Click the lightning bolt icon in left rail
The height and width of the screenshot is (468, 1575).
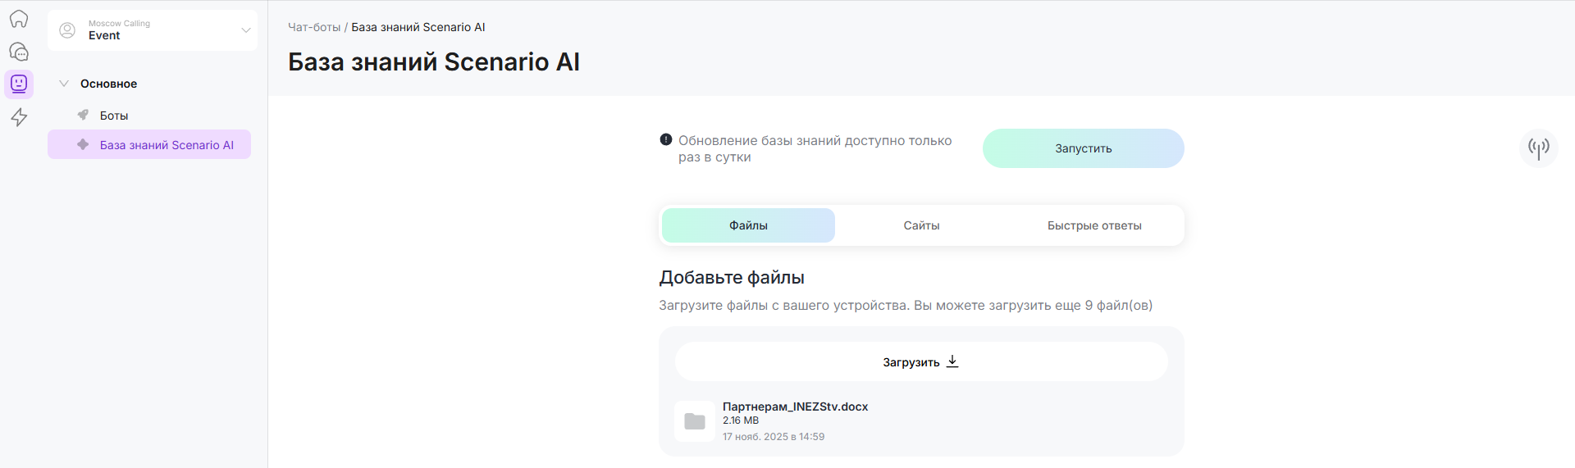click(19, 117)
